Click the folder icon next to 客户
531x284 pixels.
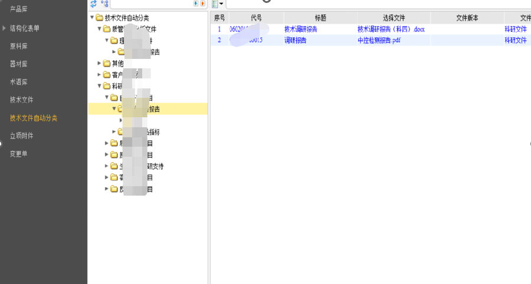coord(107,75)
